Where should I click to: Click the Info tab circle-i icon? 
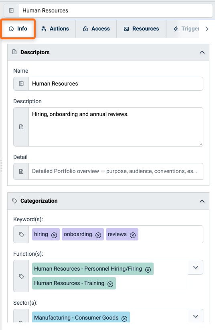pos(11,29)
